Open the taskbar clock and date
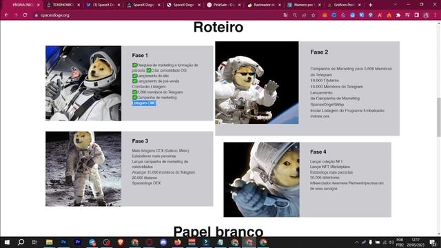The width and height of the screenshot is (441, 248). click(416, 242)
